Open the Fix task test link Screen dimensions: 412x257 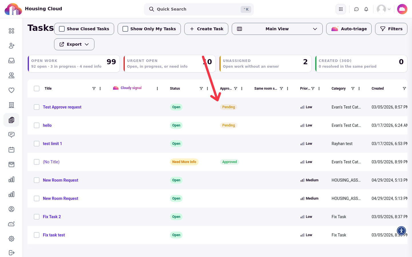pyautogui.click(x=54, y=235)
